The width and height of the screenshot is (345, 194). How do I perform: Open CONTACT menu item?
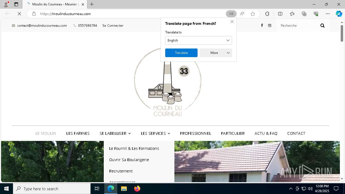click(x=296, y=133)
